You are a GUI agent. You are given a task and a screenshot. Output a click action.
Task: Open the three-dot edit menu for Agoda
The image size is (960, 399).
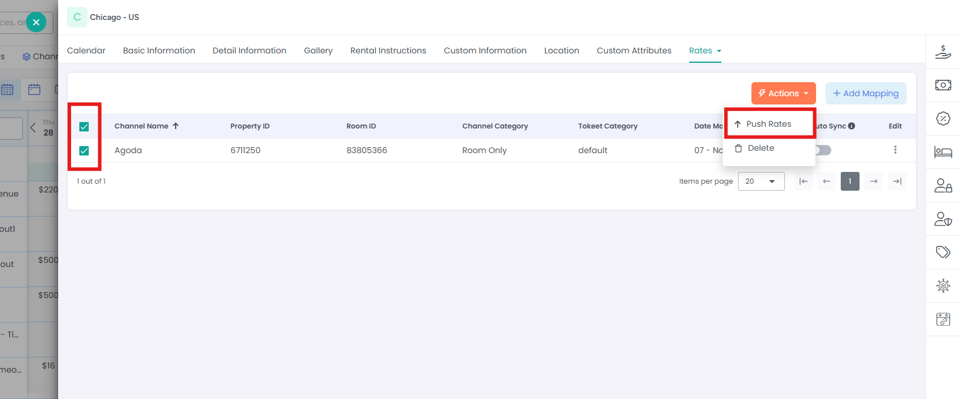click(895, 150)
